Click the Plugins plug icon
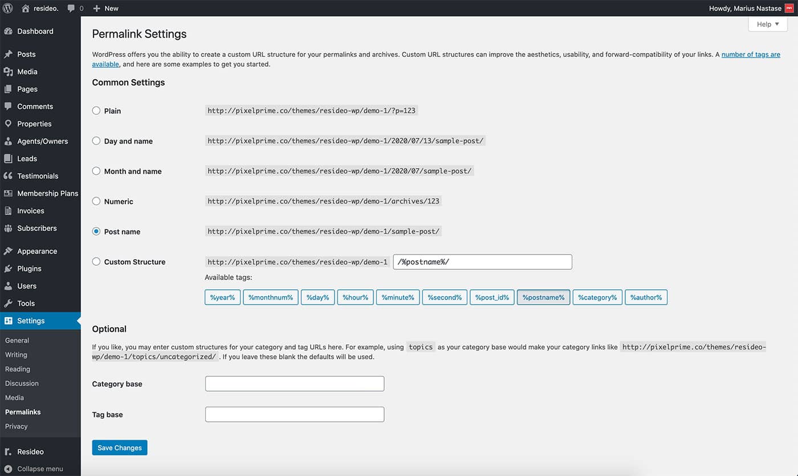Image resolution: width=798 pixels, height=476 pixels. 8,269
